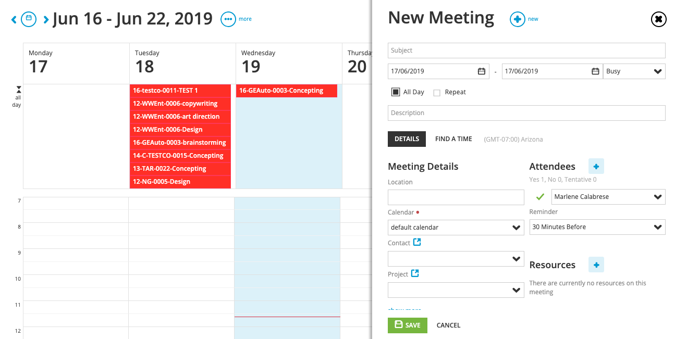Add a resource with plus icon

pyautogui.click(x=596, y=265)
